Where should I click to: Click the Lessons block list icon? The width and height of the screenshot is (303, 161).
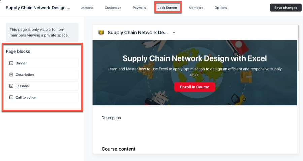[11, 86]
